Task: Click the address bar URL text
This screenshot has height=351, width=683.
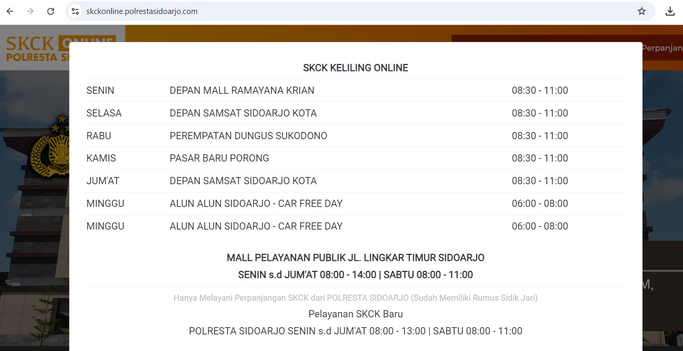Action: point(142,11)
